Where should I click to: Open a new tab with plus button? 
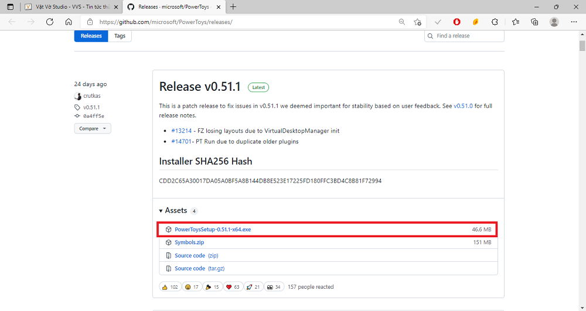(233, 6)
